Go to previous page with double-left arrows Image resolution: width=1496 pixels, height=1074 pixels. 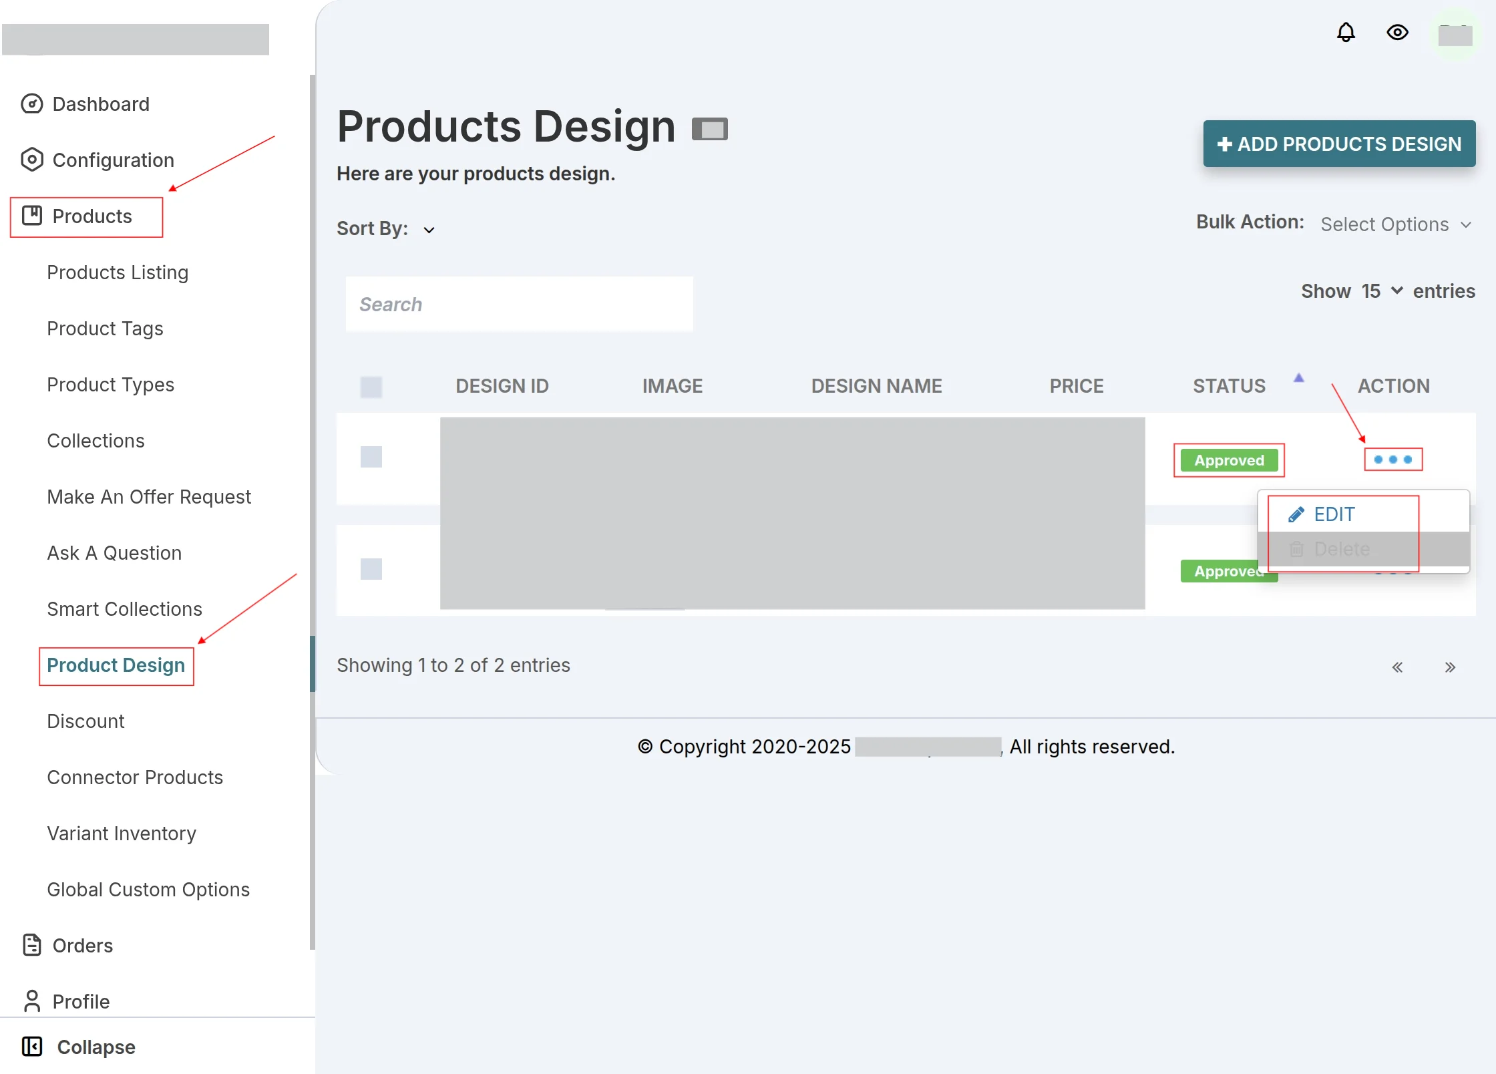click(1397, 667)
